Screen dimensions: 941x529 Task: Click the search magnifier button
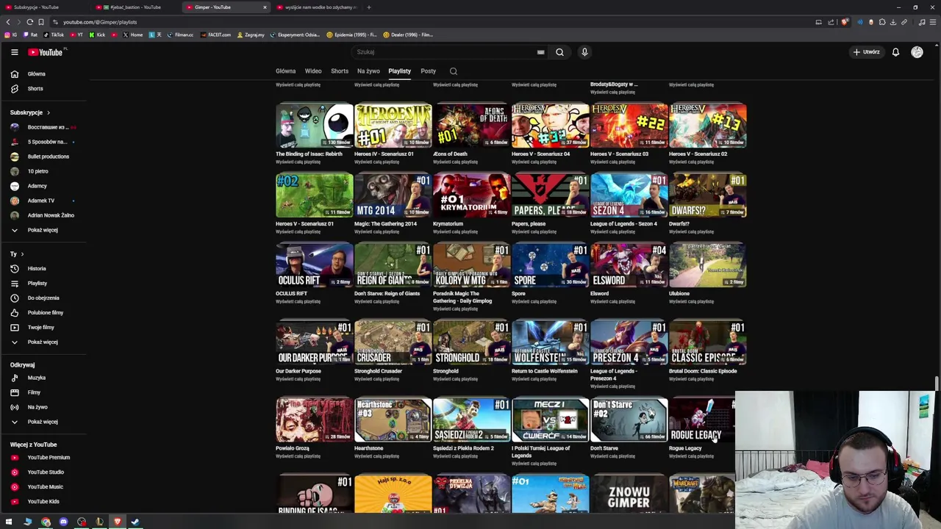[559, 52]
